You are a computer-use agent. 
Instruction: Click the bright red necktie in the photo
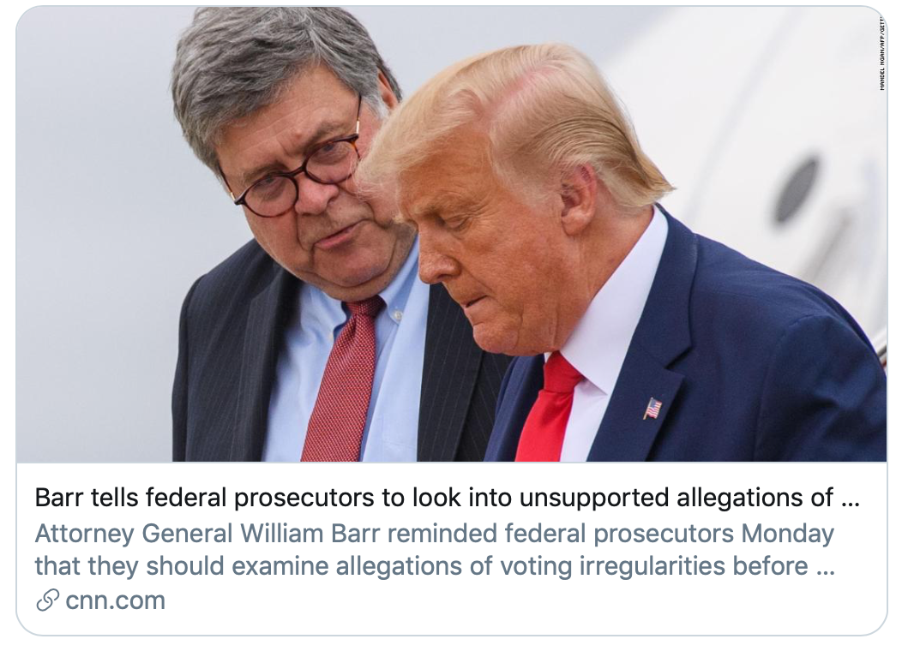[546, 408]
